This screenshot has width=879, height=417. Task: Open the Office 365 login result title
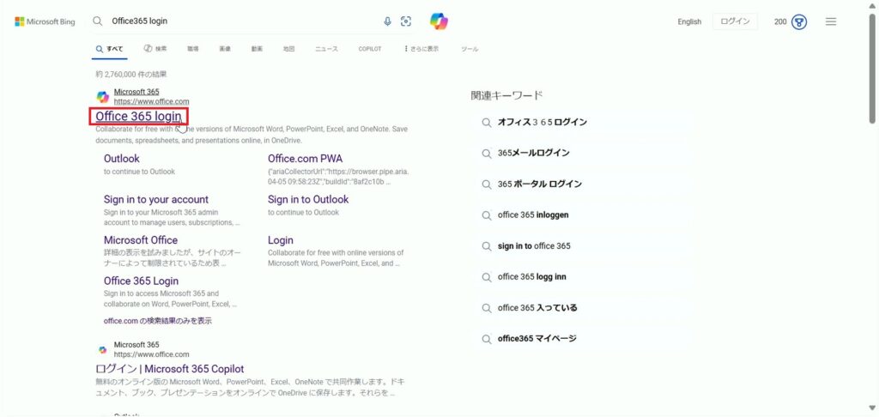tap(138, 117)
